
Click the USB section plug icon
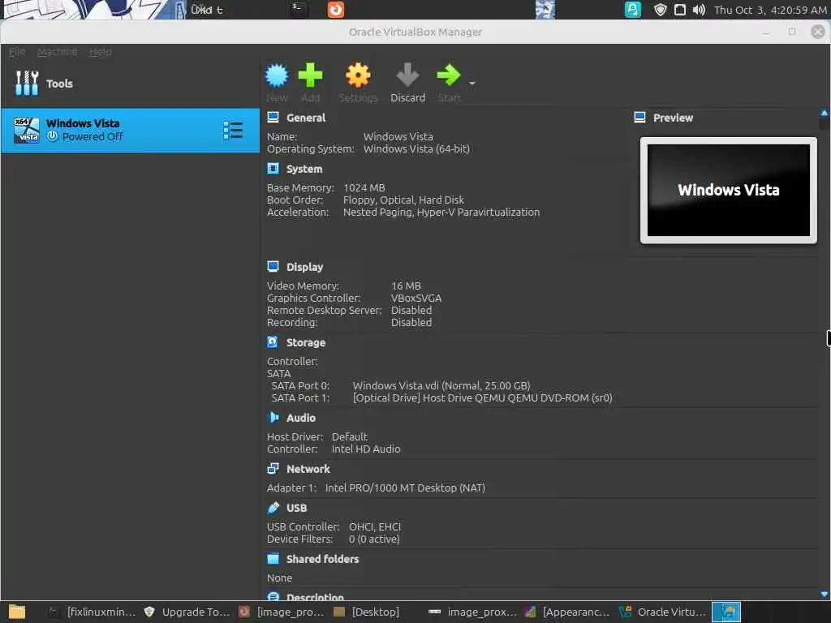click(x=273, y=508)
